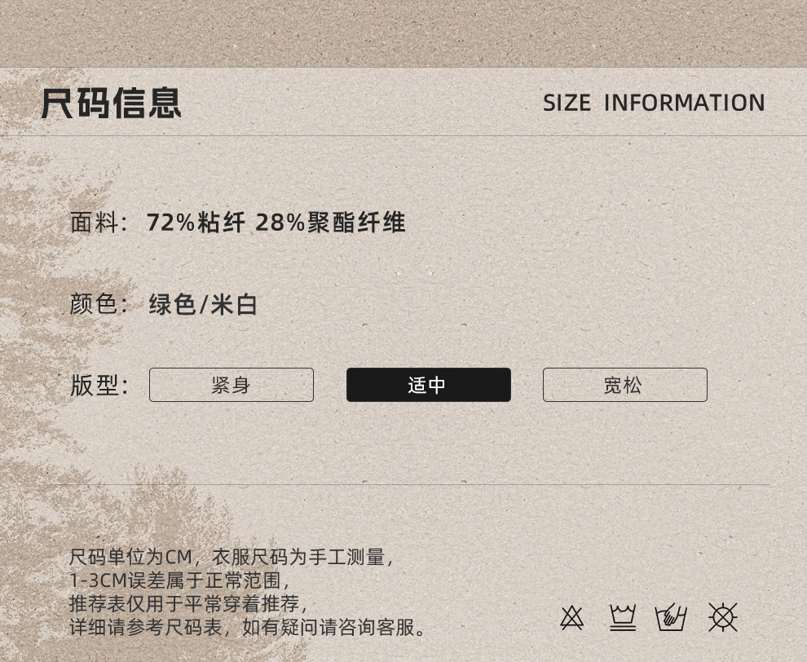The height and width of the screenshot is (662, 807).
Task: Click the do-not-bleach crossed triangle icon
Action: (571, 618)
